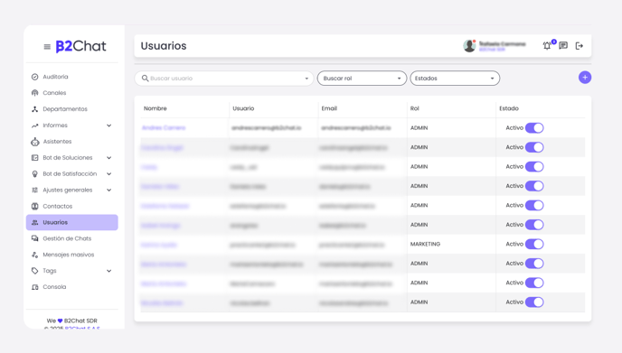
Task: Toggle Activo switch in Andres Carrera row
Action: coord(534,128)
